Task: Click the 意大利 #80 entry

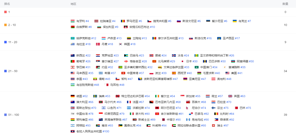Action: click(140, 114)
